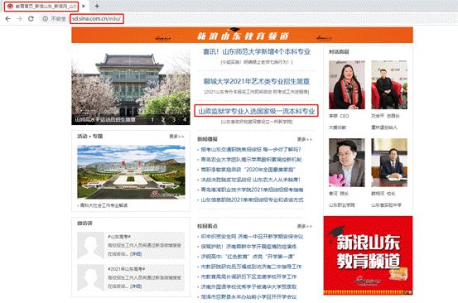Expand 更多>> next to 新闻播报
Image resolution: width=458 pixels, height=303 pixels.
pyautogui.click(x=304, y=139)
